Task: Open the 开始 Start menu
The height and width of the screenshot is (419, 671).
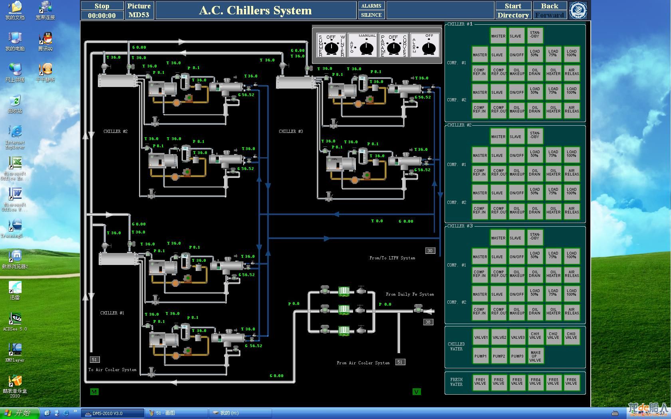Action: pos(20,413)
